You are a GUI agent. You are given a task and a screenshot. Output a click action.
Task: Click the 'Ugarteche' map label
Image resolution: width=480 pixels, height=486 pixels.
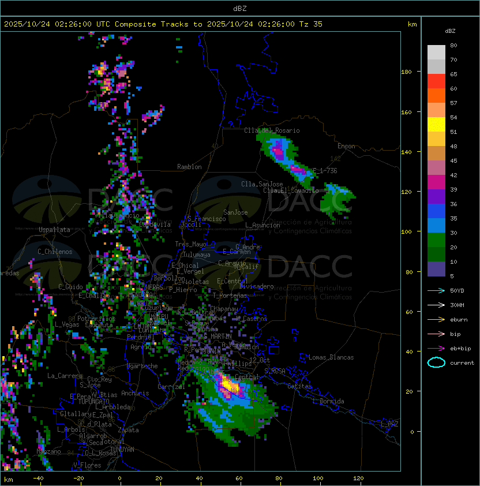pyautogui.click(x=142, y=366)
